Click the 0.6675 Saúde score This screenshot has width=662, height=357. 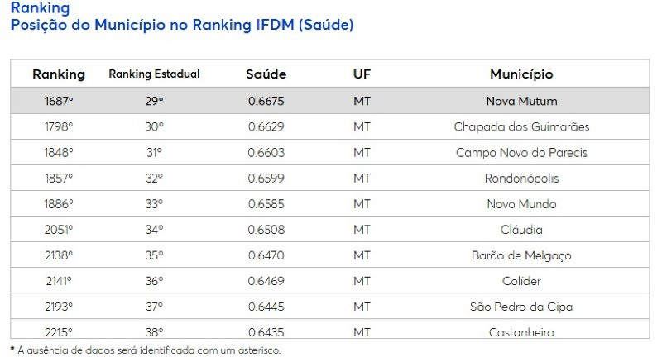pos(266,101)
